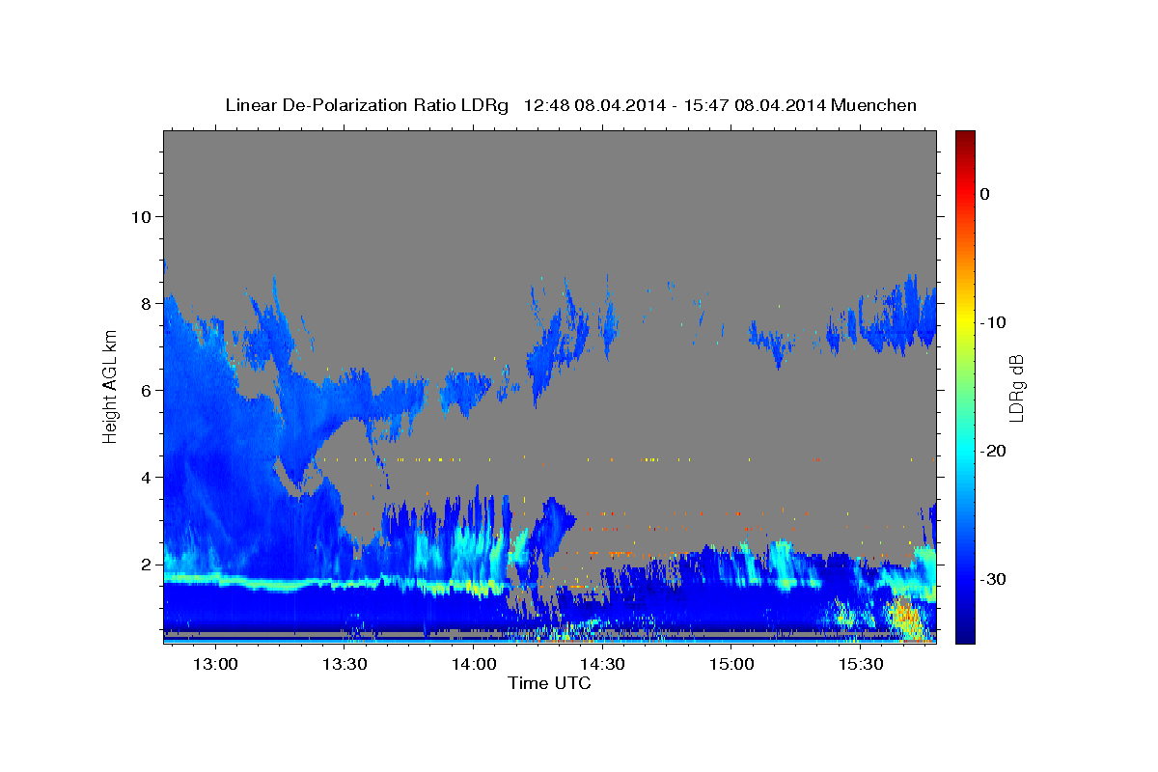Click the "Height AGL km" axis label

pos(111,386)
